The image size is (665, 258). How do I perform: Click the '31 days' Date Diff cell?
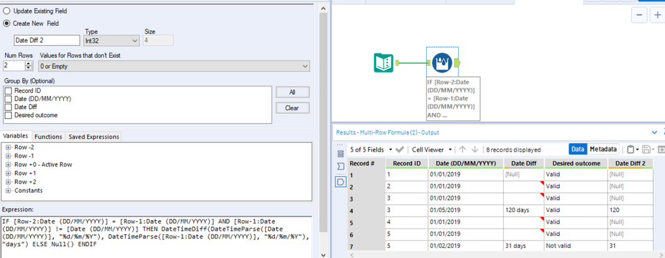524,245
